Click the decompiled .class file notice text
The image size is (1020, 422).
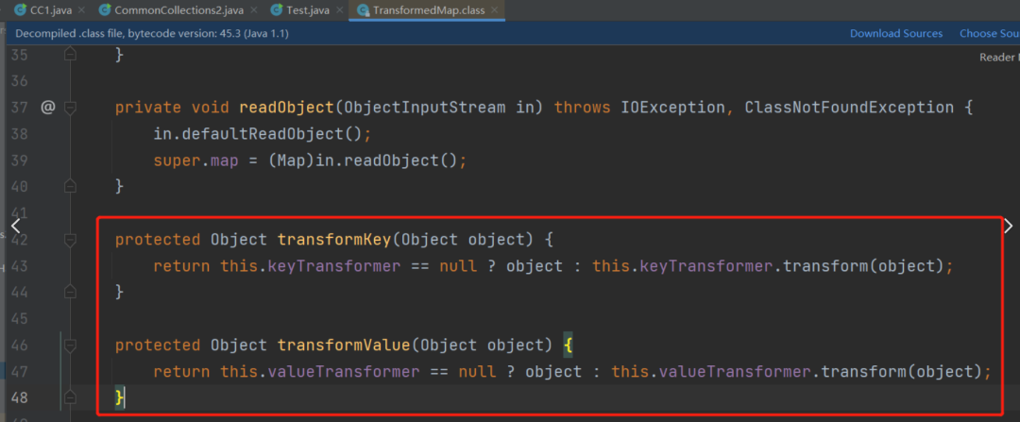coord(152,33)
